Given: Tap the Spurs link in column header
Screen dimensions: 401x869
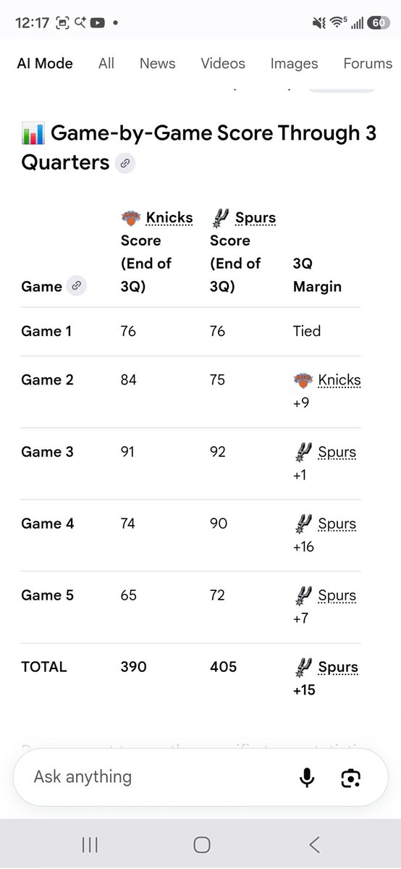Looking at the screenshot, I should pos(256,218).
